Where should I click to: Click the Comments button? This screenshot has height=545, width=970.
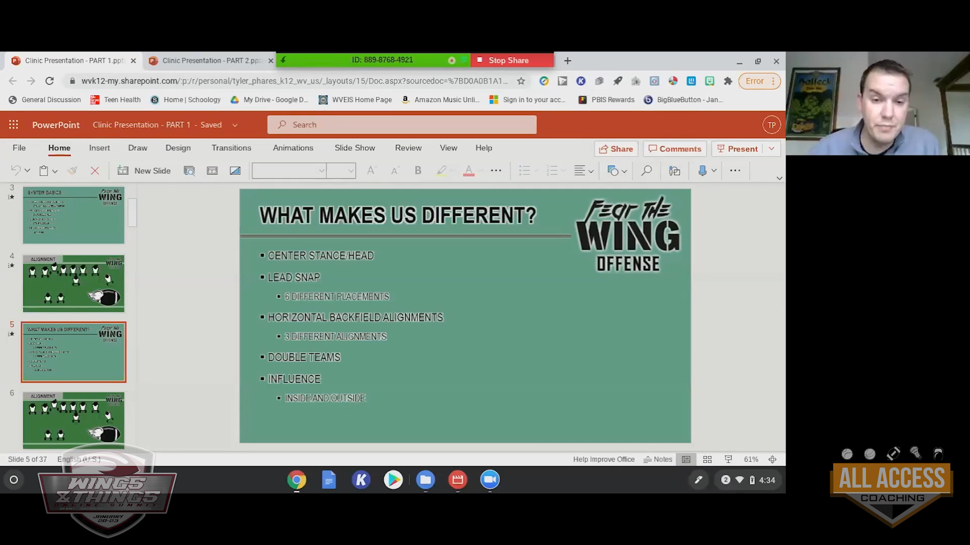[x=674, y=149]
